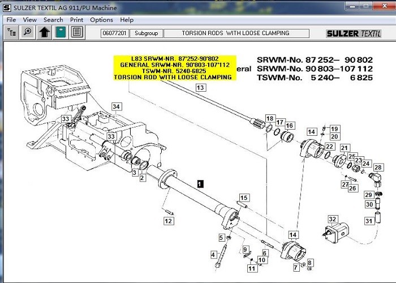Viewport: 396px width, 283px height.
Task: Select part callout 10
Action: tap(262, 260)
